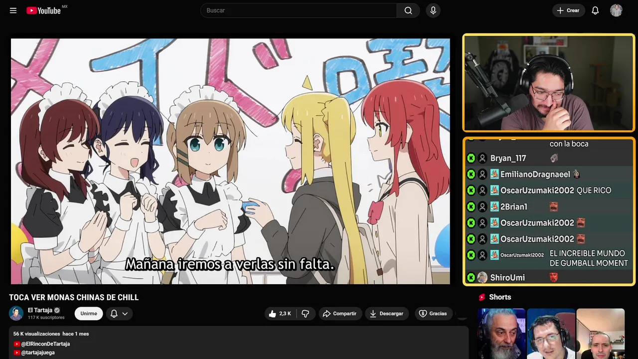
Task: Dislike the video with the thumbs-down button
Action: tap(306, 314)
